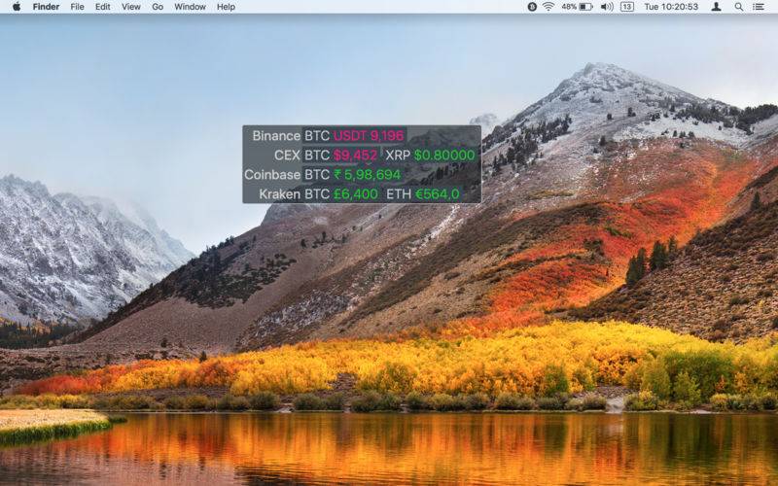Click the ETH symbol

(x=399, y=193)
